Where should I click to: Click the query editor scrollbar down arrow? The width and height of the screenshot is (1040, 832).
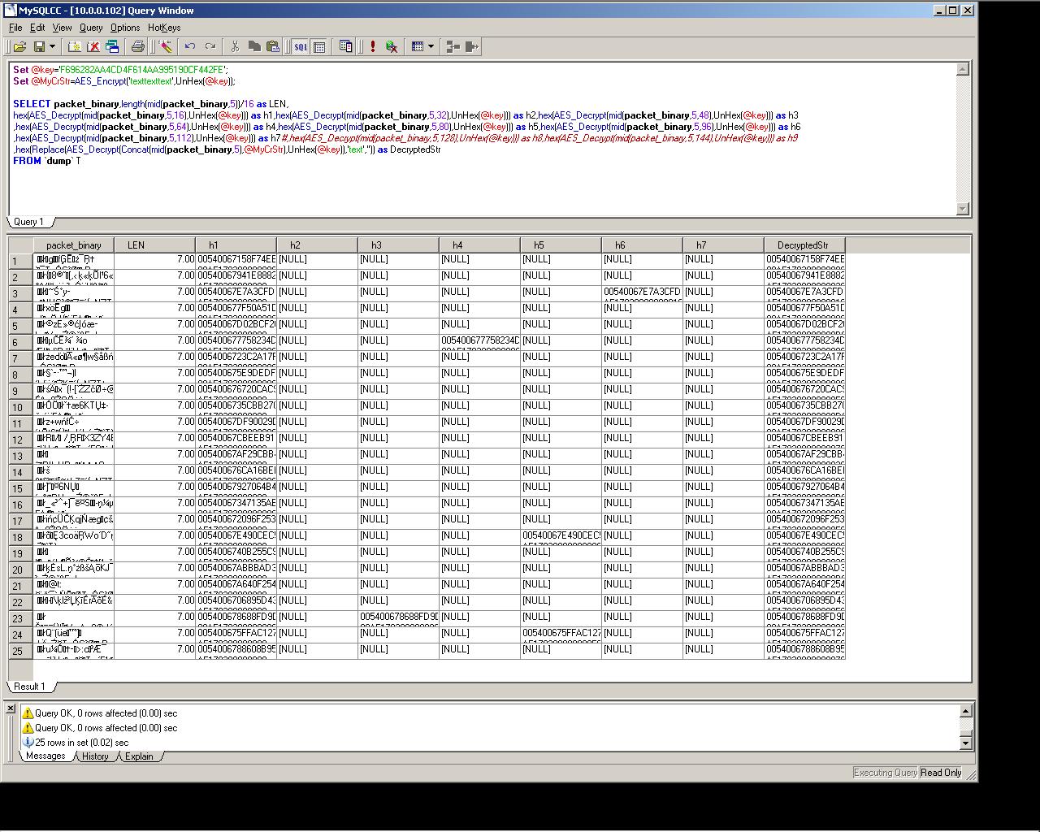click(x=963, y=209)
